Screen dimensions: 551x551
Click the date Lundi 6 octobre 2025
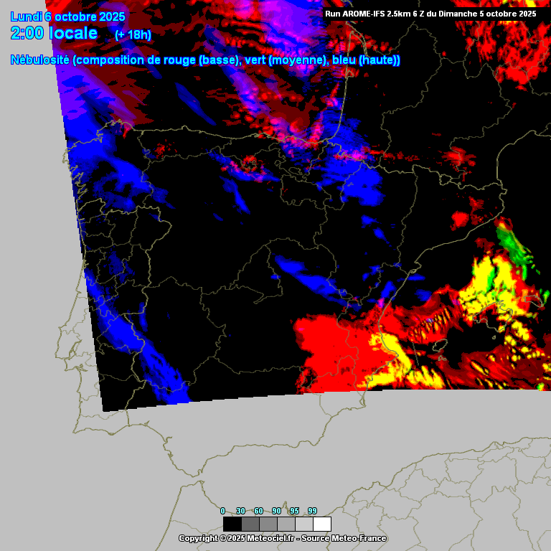coord(68,17)
